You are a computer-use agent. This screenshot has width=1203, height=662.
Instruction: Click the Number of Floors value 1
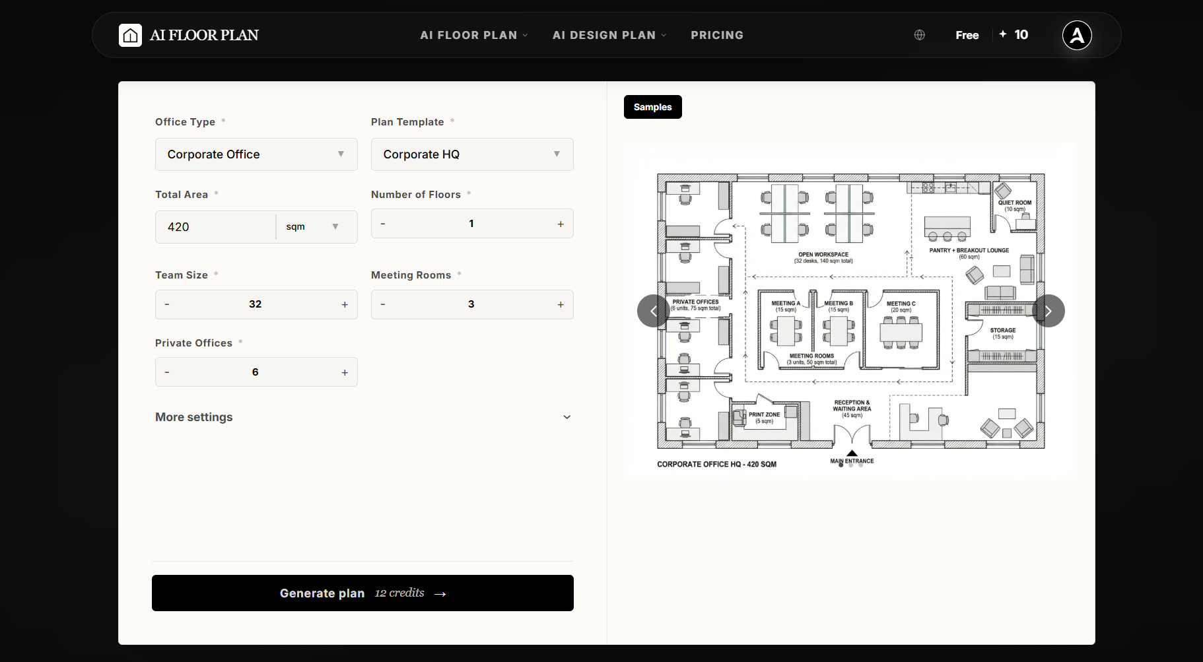[471, 224]
